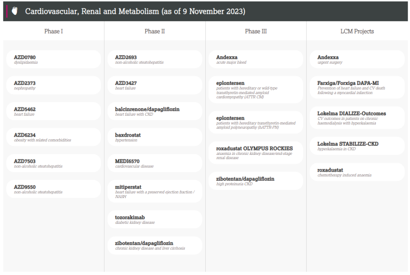This screenshot has width=410, height=275.
Task: Open the balcinrenone/dapagliflozin card
Action: click(155, 111)
